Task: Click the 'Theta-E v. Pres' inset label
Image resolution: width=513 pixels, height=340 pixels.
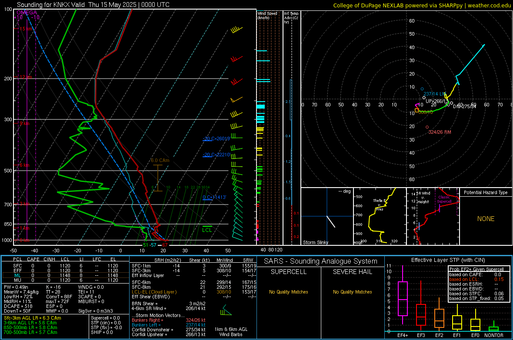Action: [x=380, y=205]
